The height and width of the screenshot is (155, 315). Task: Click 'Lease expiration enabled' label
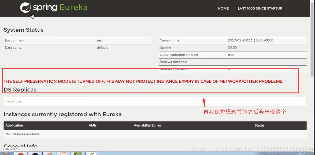point(179,55)
